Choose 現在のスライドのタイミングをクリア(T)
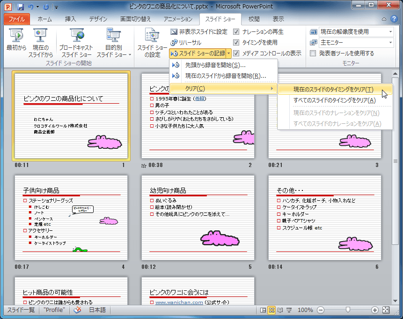Image resolution: width=403 pixels, height=319 pixels. [x=335, y=90]
